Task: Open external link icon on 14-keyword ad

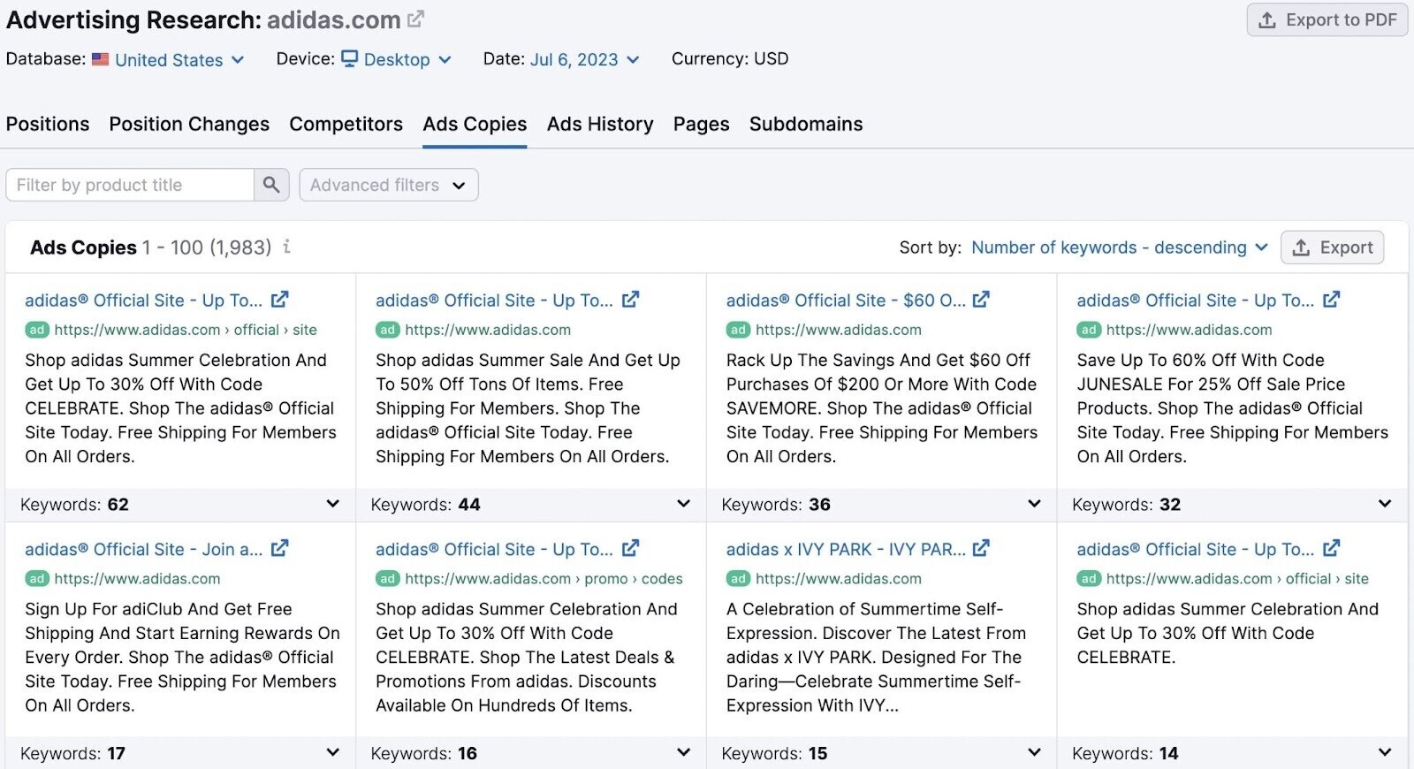Action: click(x=1332, y=549)
